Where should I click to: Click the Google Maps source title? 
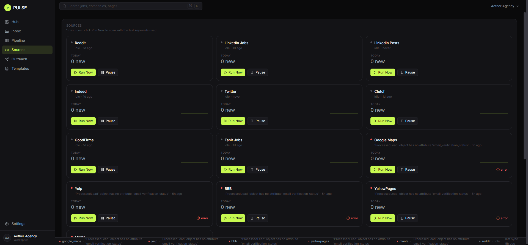pyautogui.click(x=386, y=140)
